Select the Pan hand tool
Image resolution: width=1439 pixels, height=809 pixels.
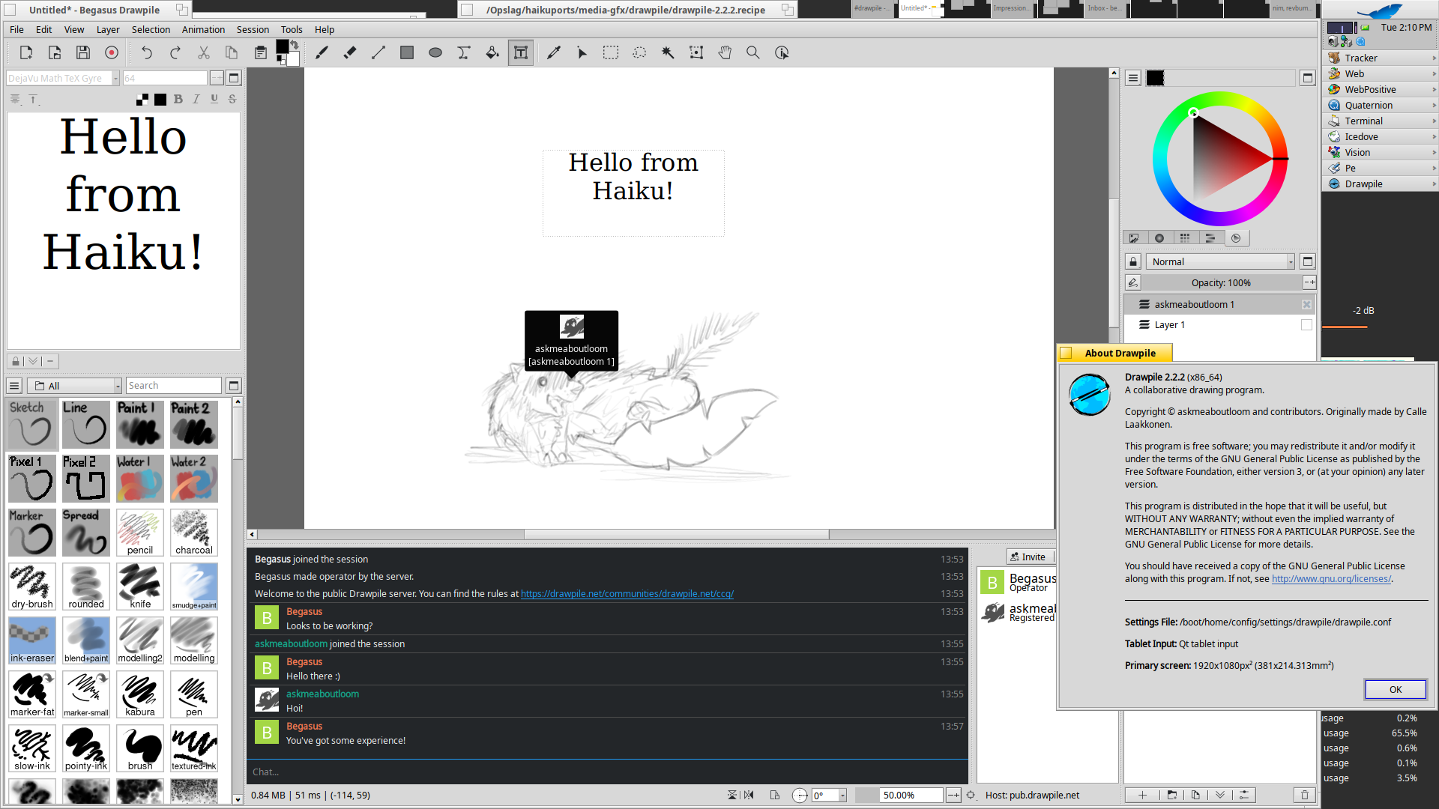[x=725, y=52]
